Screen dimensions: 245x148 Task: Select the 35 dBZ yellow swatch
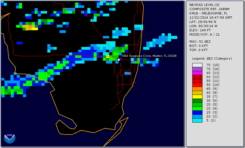[197, 97]
